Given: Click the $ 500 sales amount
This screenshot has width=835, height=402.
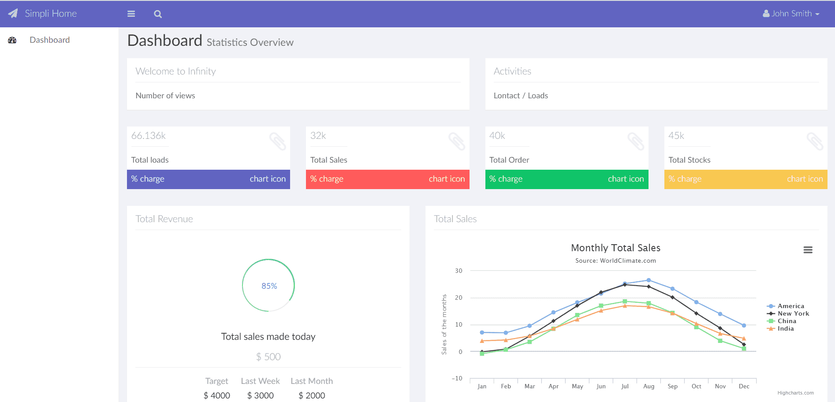Looking at the screenshot, I should point(268,357).
